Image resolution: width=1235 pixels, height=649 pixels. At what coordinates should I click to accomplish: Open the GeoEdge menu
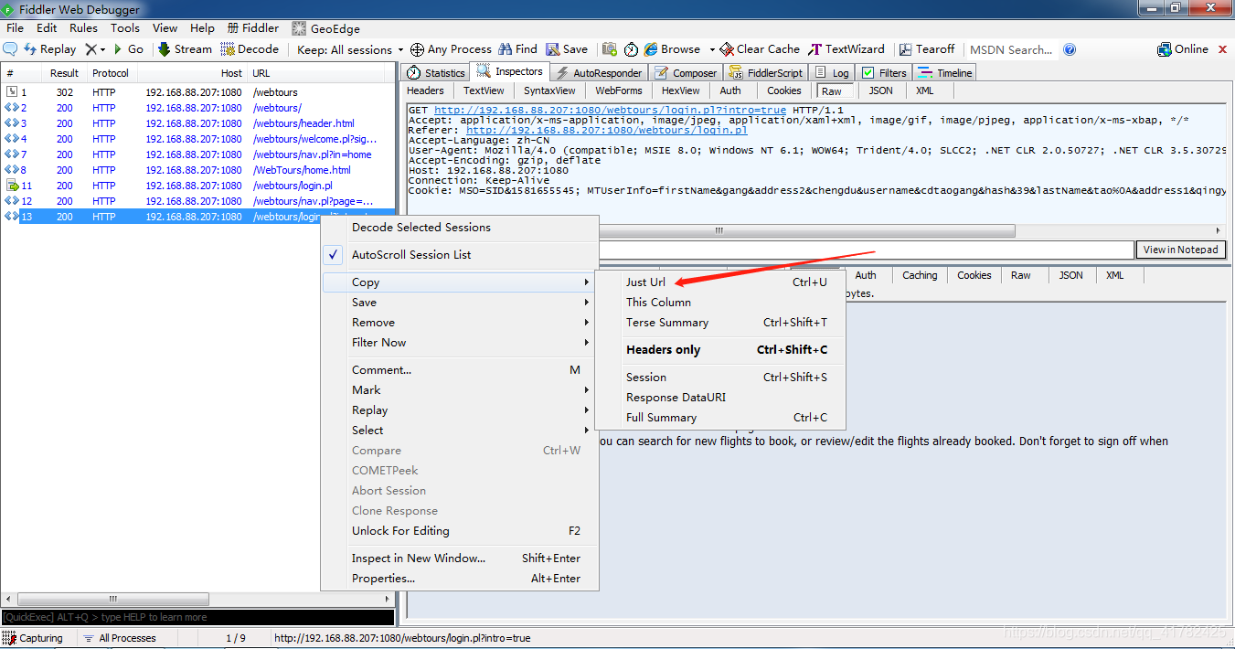coord(326,28)
